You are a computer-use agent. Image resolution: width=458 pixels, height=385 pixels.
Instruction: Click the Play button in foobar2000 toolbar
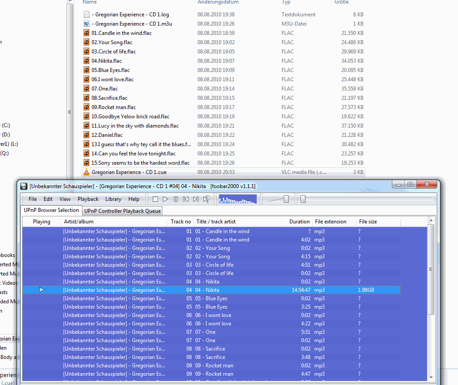(165, 199)
